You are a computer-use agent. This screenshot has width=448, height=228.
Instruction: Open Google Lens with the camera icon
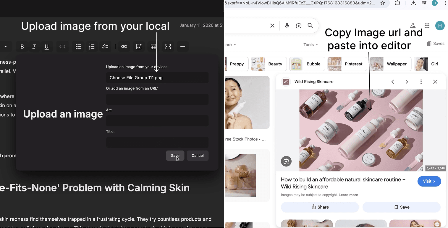pyautogui.click(x=298, y=26)
